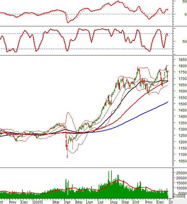Select the 50 label on stochastic panel axis
Viewport: 187px width, 204px height.
[x=184, y=41]
